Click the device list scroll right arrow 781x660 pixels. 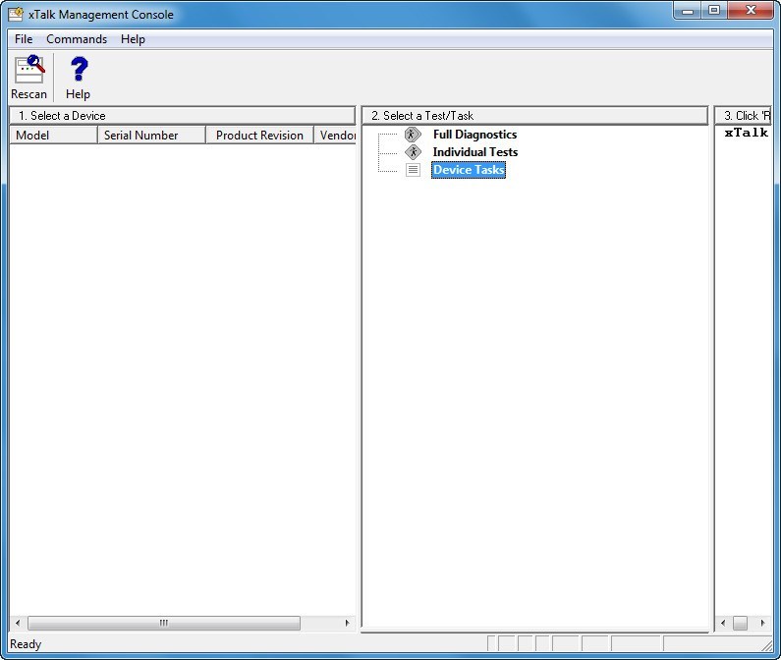(347, 623)
